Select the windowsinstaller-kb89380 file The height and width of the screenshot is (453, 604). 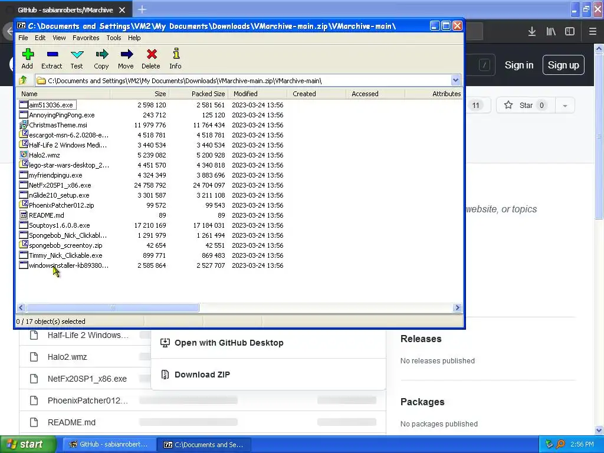[68, 265]
